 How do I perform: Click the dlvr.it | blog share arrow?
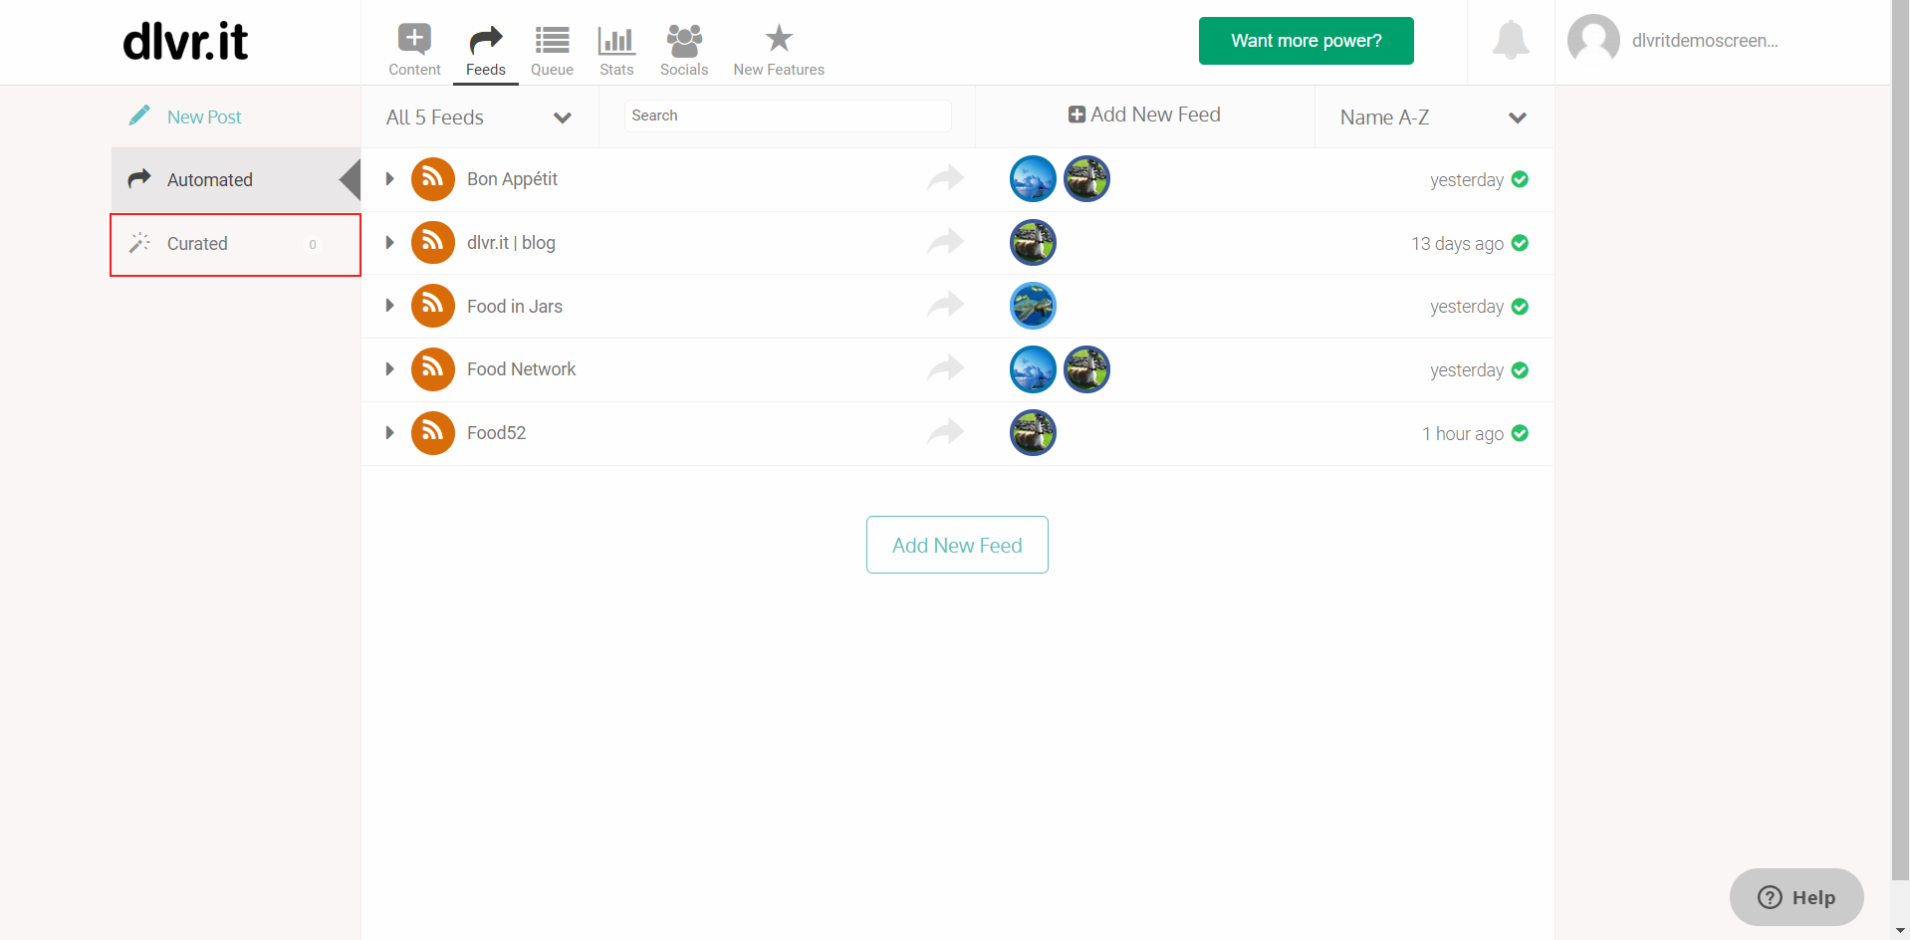pyautogui.click(x=945, y=242)
